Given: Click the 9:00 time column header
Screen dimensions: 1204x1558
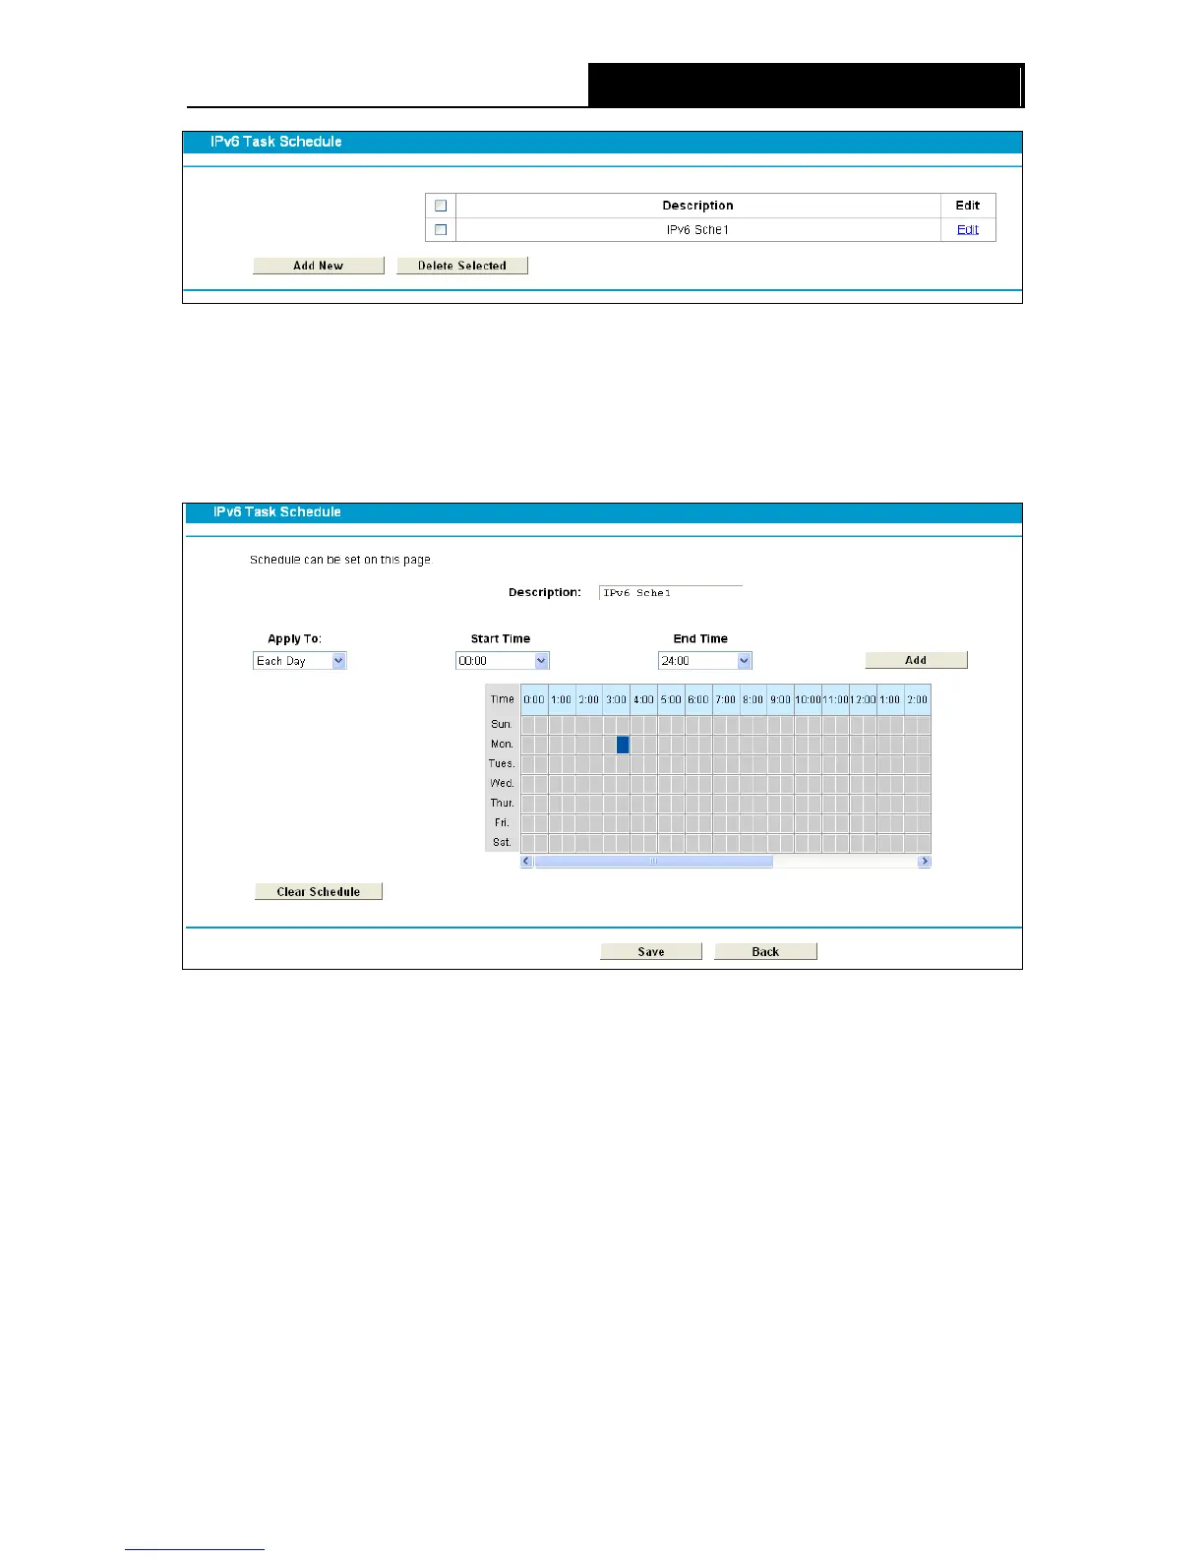Looking at the screenshot, I should coord(781,699).
